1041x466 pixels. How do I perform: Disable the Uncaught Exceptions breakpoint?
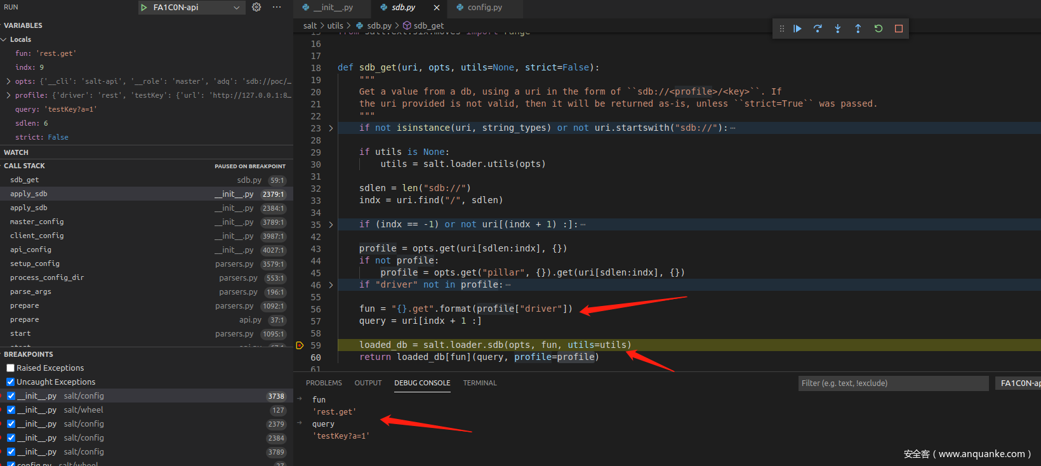point(11,382)
